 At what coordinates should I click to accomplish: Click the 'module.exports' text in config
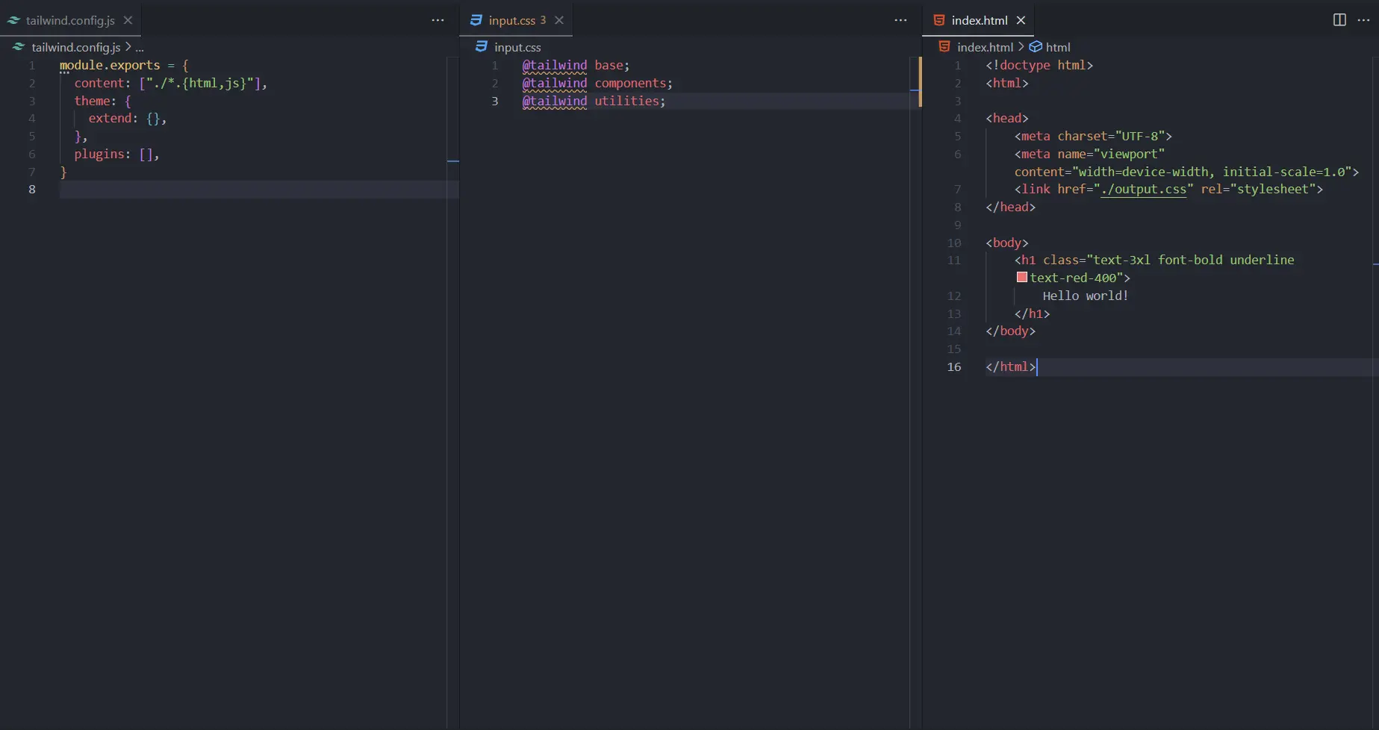click(x=110, y=65)
